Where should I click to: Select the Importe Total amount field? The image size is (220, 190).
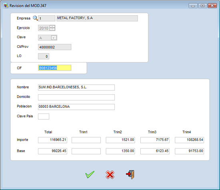tap(53, 140)
